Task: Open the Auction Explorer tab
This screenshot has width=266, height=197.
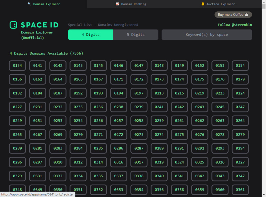Action: (x=221, y=4)
